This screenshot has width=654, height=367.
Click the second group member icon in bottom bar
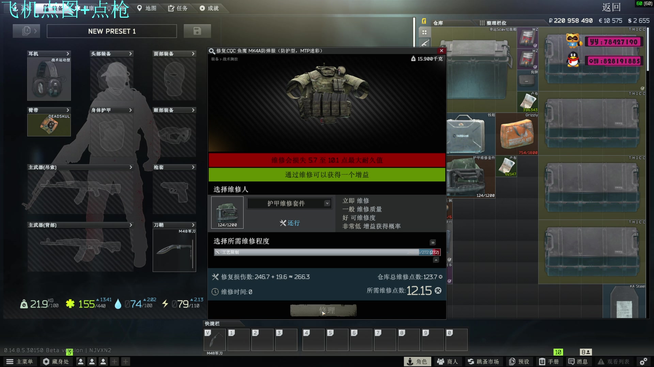point(92,362)
